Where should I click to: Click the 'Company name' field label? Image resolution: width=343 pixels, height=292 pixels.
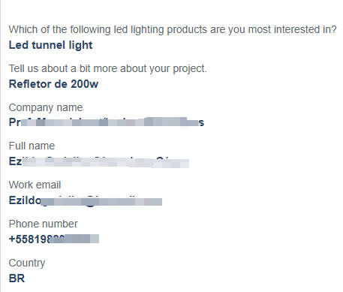pos(46,108)
